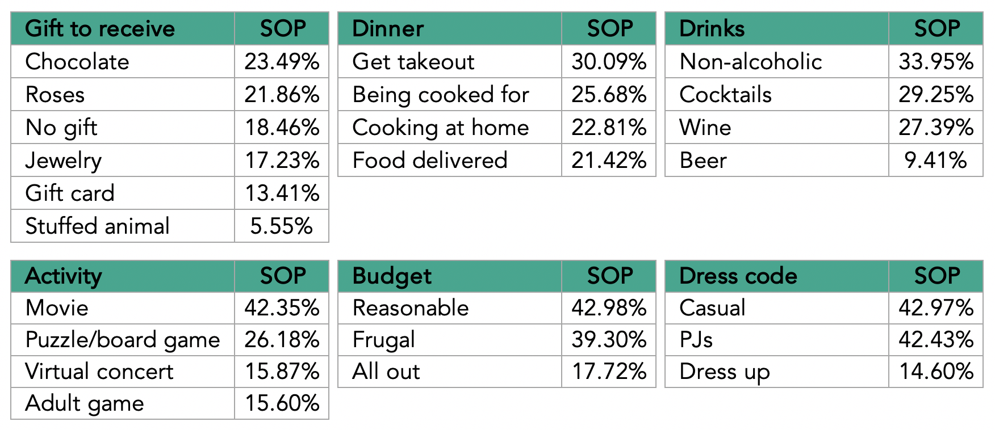Select the Stuffed animal cell
The image size is (995, 430).
[97, 226]
